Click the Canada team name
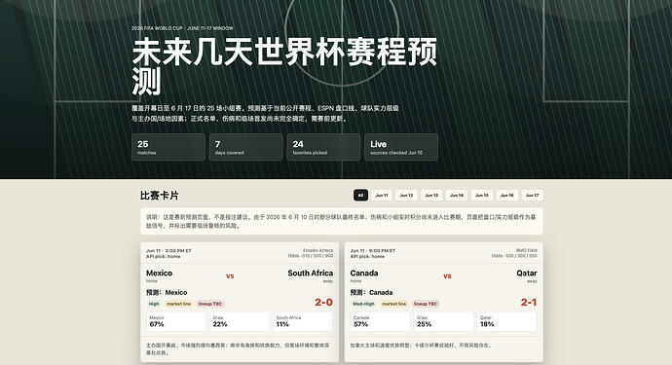The image size is (672, 365). point(364,273)
